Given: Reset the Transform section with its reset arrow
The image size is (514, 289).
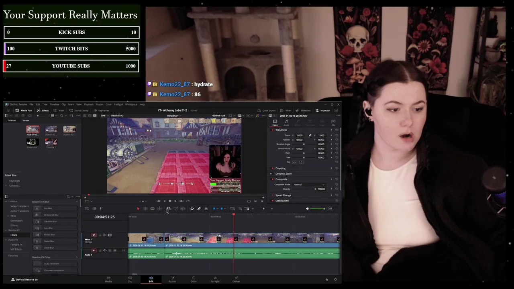Looking at the screenshot, I should [x=337, y=130].
